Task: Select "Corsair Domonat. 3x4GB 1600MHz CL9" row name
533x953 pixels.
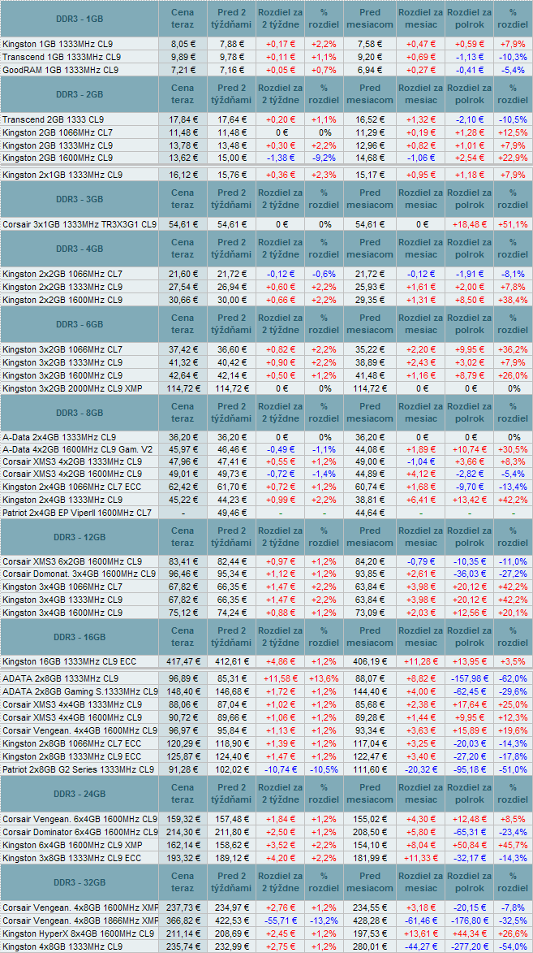Action: coord(79,574)
